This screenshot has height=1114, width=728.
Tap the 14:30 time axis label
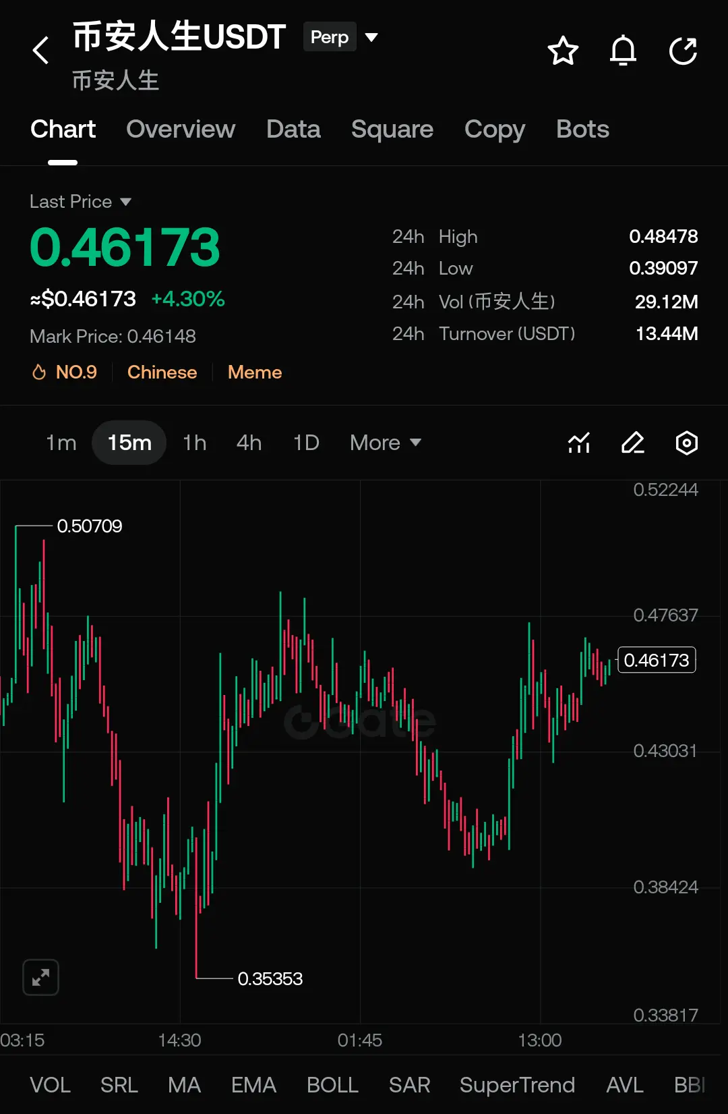pos(179,1040)
